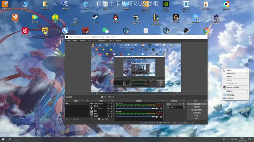254x142 pixels.
Task: Open the Tools menu in OBS
Action: coord(111,40)
